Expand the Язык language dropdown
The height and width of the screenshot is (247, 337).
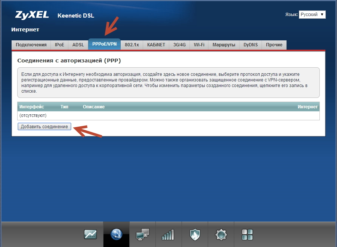(x=312, y=15)
